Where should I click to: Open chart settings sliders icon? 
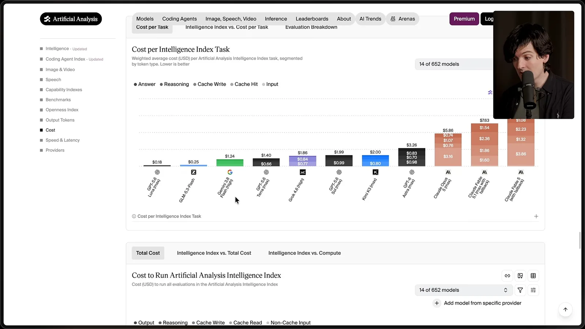533,290
